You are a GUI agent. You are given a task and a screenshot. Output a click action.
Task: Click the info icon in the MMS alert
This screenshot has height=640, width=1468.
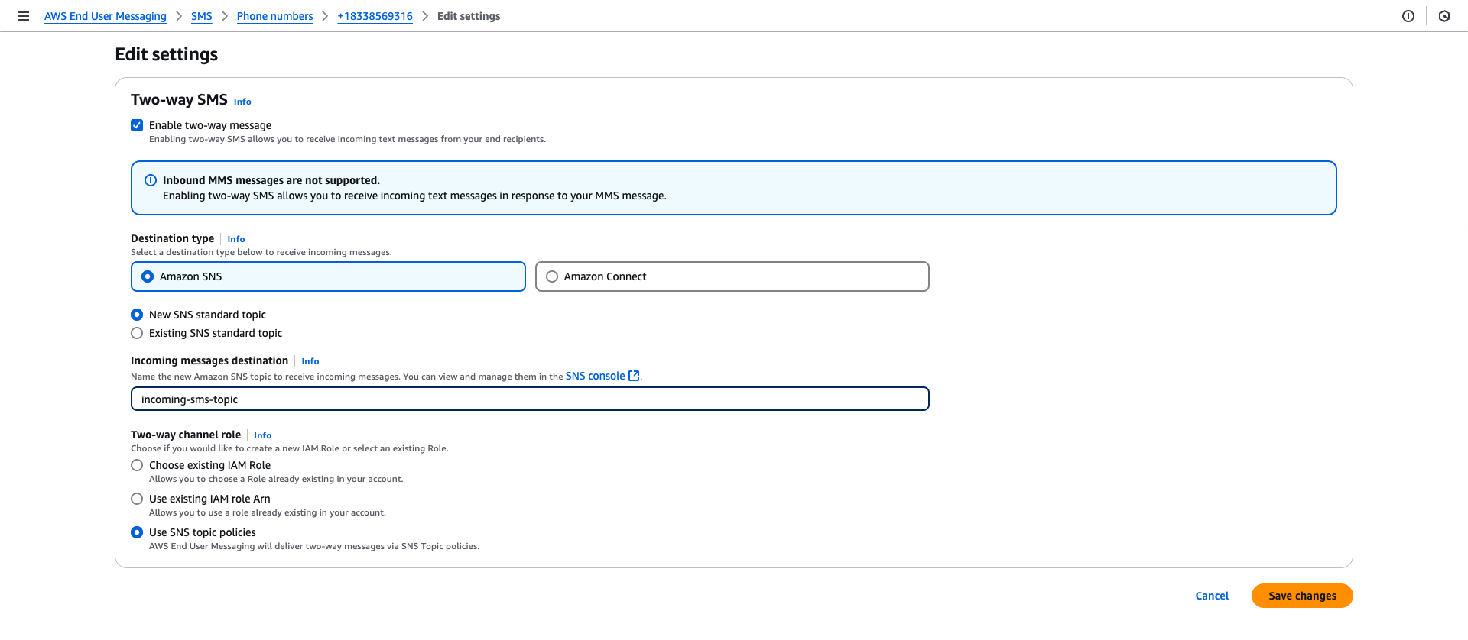tap(151, 180)
